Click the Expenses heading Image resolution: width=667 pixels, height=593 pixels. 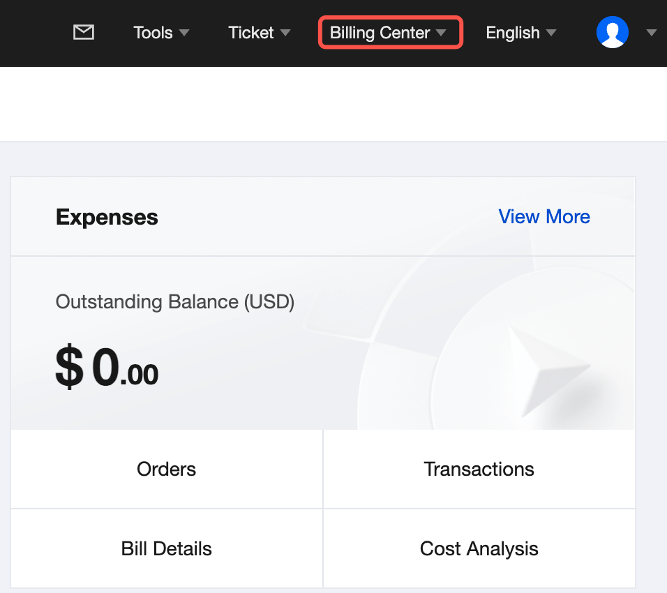pos(107,217)
